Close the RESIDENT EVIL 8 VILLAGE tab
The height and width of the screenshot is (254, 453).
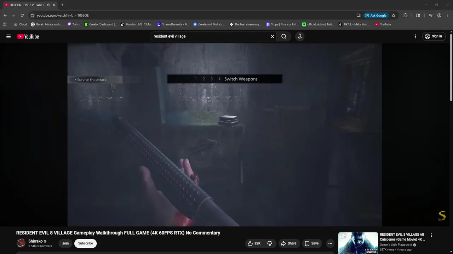tap(54, 5)
